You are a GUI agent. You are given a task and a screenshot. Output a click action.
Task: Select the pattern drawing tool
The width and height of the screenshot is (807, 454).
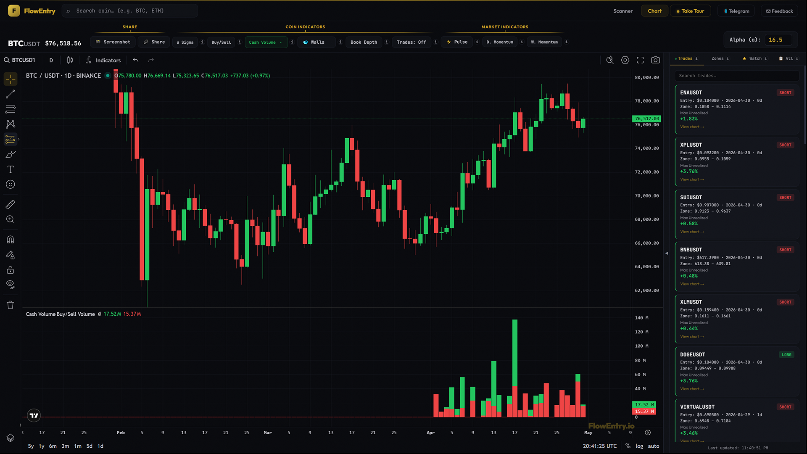(x=11, y=124)
